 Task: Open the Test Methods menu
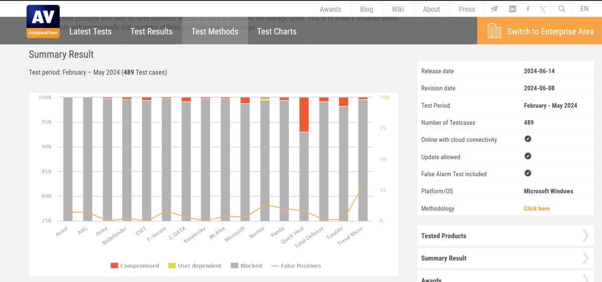pyautogui.click(x=215, y=31)
